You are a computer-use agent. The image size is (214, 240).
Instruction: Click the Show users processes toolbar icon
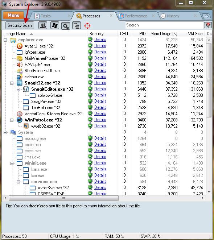click(43, 25)
